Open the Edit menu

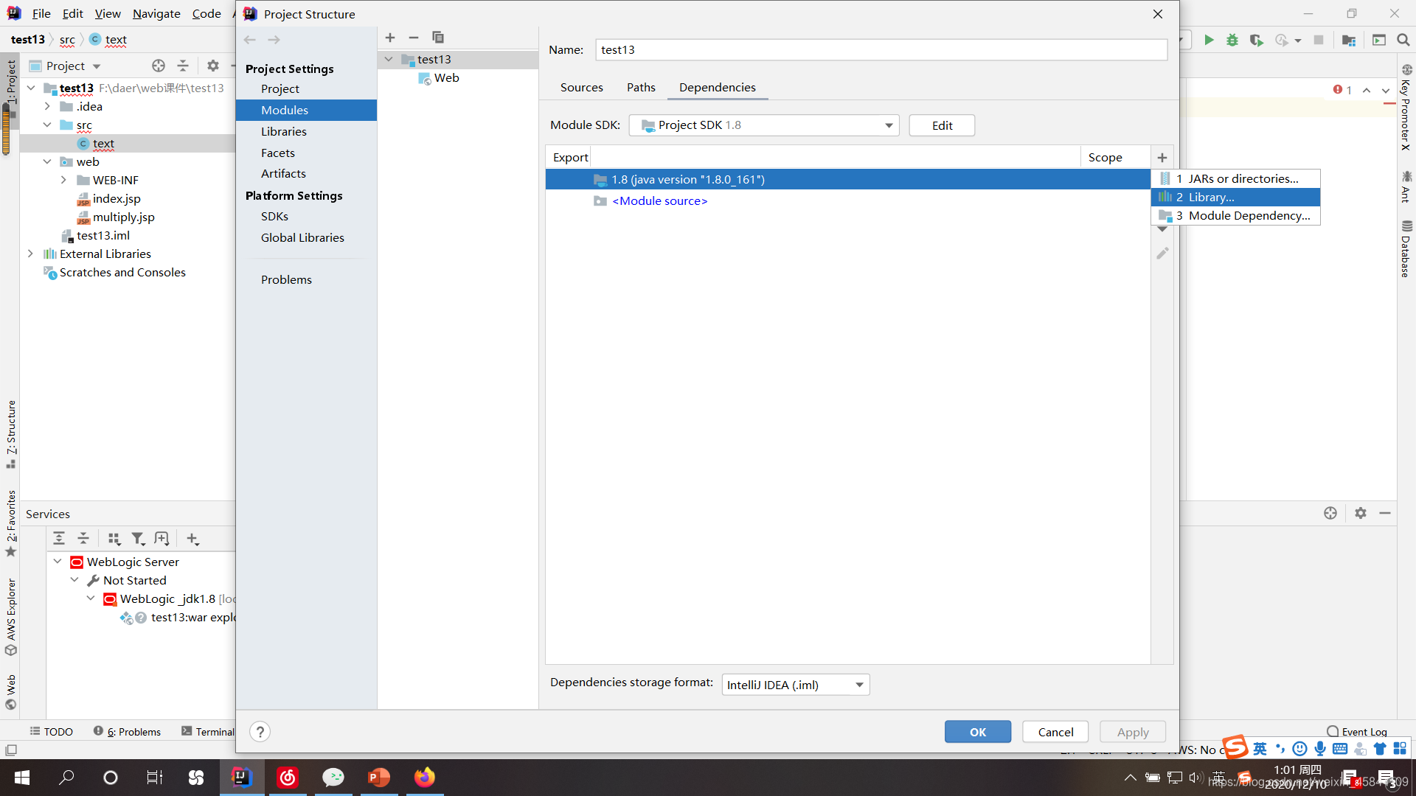click(x=72, y=13)
